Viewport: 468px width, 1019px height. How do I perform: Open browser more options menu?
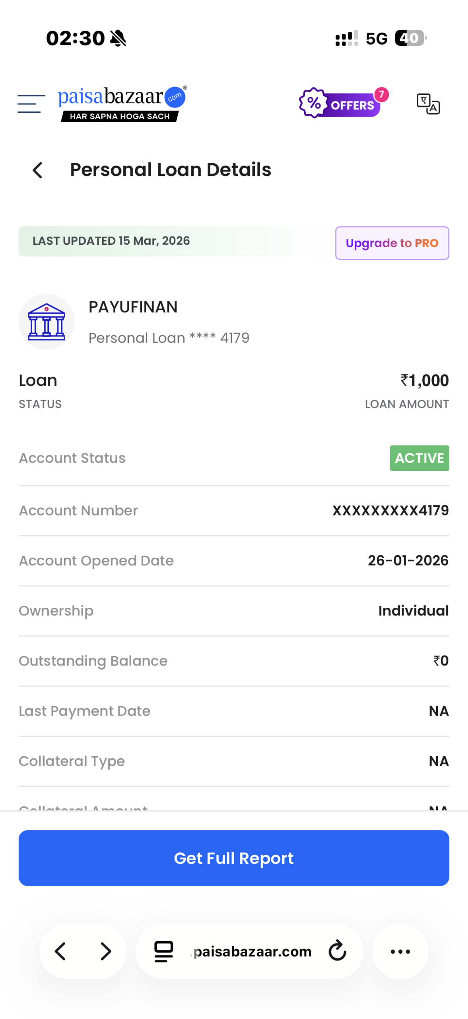point(400,951)
